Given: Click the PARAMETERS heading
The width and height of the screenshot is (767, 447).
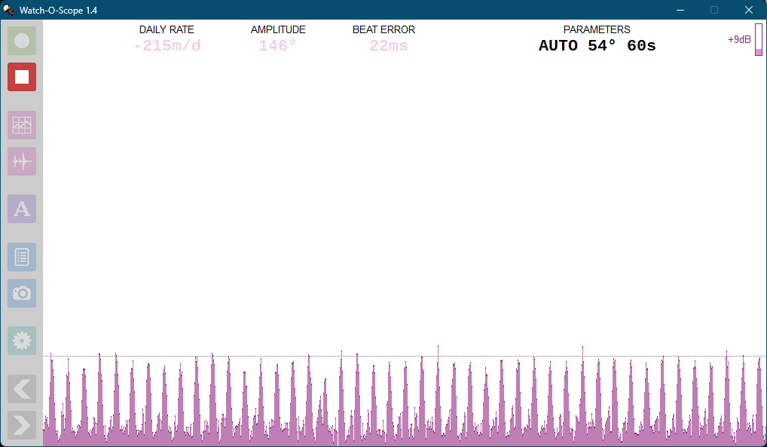Looking at the screenshot, I should (x=597, y=29).
